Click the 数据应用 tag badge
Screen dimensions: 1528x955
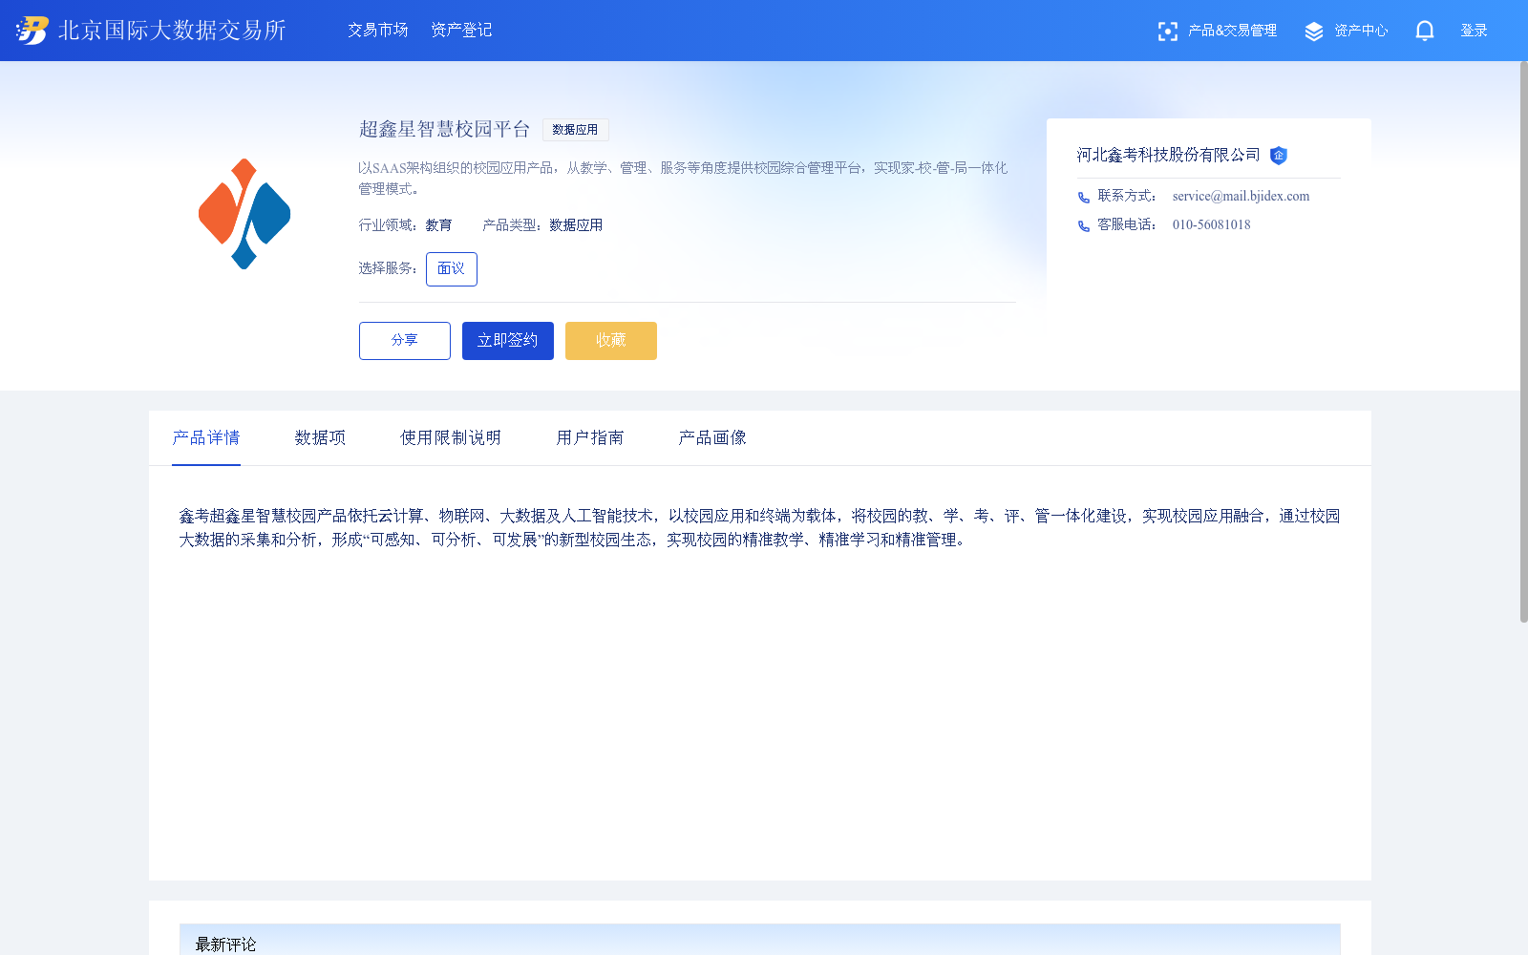click(x=575, y=130)
